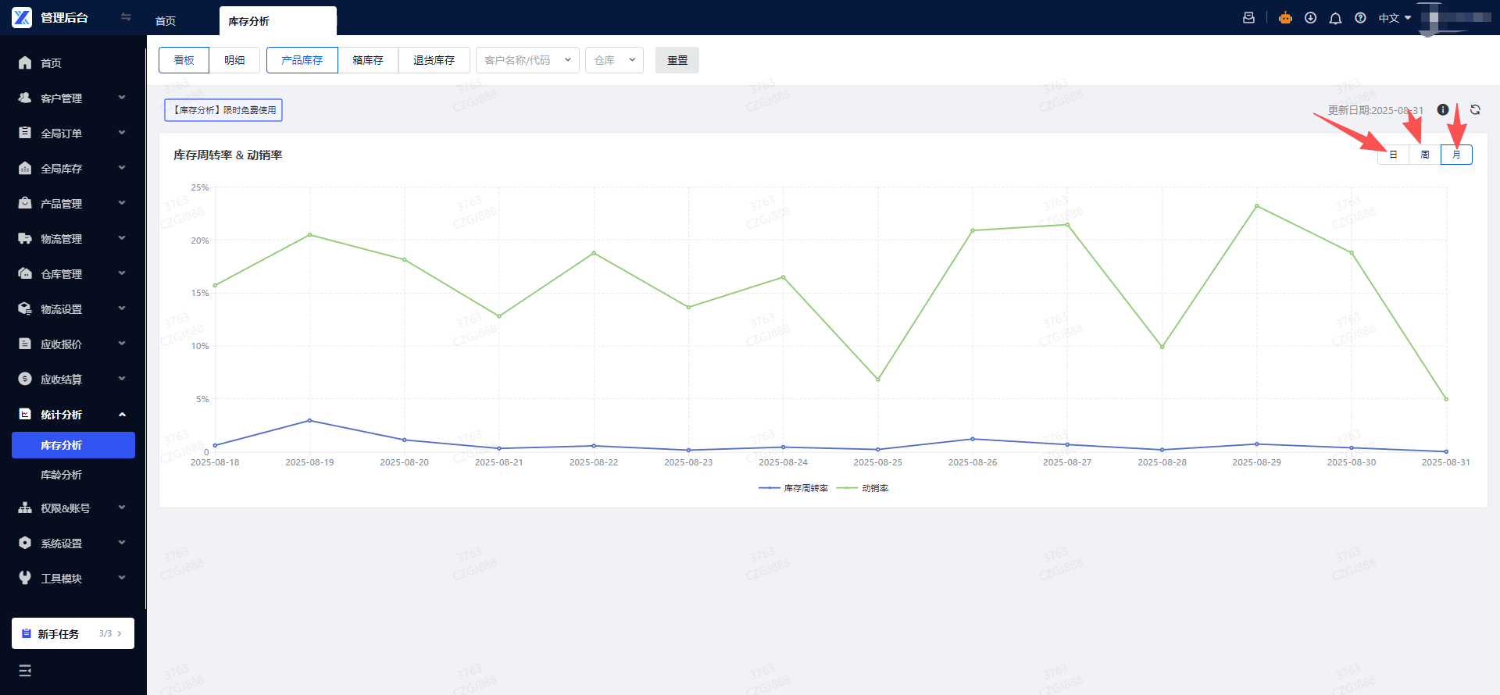Open the 仓库 dropdown
This screenshot has width=1500, height=695.
point(614,60)
